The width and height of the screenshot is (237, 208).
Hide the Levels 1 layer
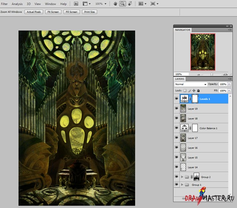click(177, 99)
